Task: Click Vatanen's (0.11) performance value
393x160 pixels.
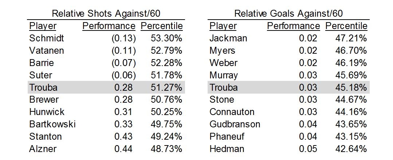Action: [123, 51]
